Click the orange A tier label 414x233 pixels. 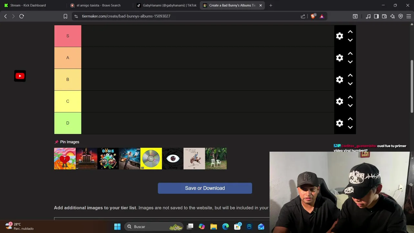click(x=68, y=58)
